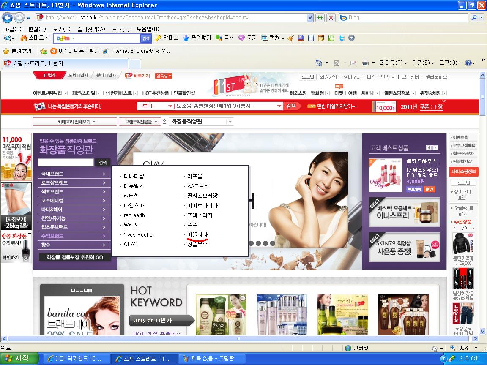Viewport: 487px width, 365px height.
Task: Switch to the 럭키월드 taskbar window
Action: (77, 359)
